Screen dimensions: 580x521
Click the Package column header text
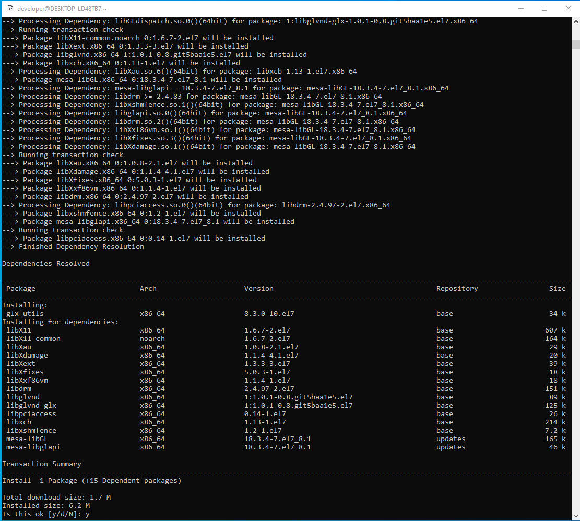[21, 289]
